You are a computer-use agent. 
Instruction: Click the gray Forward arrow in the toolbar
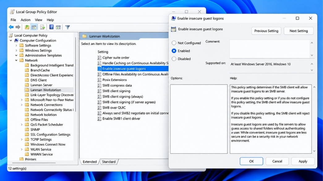18,27
